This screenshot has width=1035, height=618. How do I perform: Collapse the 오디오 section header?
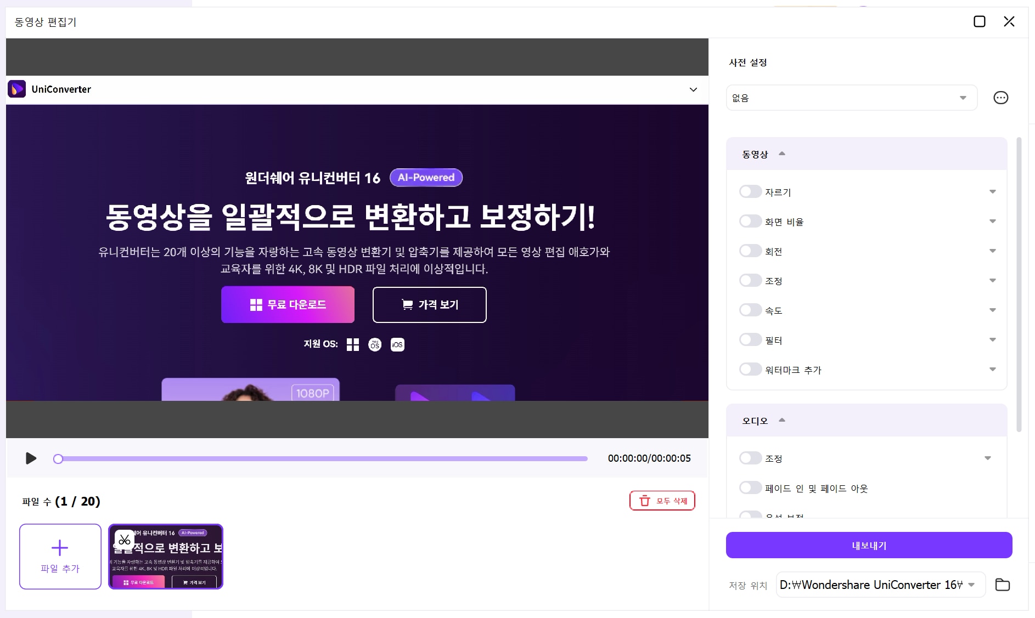tap(781, 421)
